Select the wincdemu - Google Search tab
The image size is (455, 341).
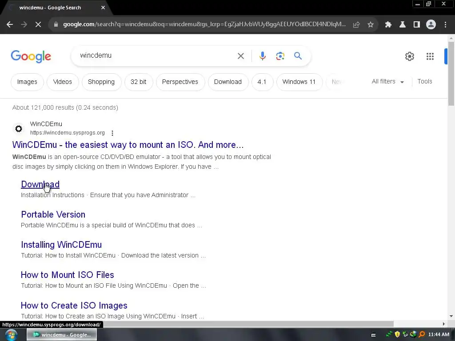point(55,8)
